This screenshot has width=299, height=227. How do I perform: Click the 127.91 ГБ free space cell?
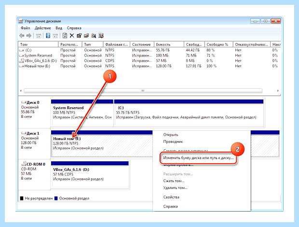point(193,66)
